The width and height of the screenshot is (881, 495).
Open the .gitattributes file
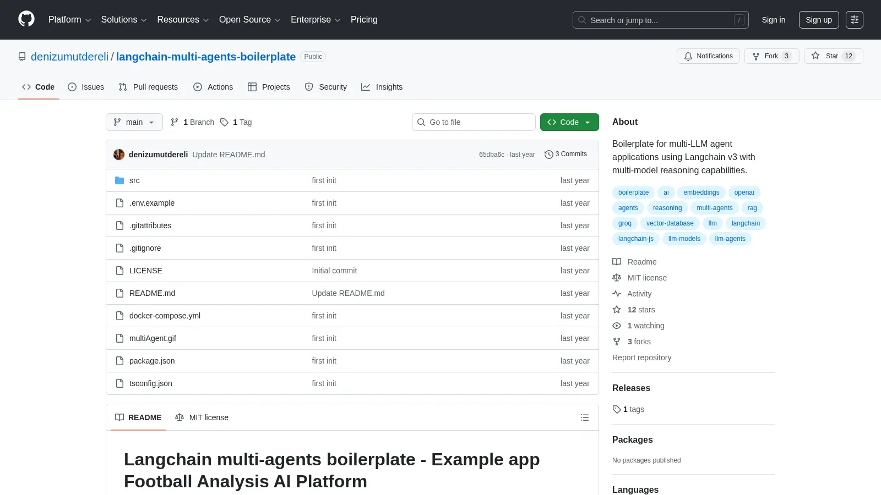[x=150, y=226]
